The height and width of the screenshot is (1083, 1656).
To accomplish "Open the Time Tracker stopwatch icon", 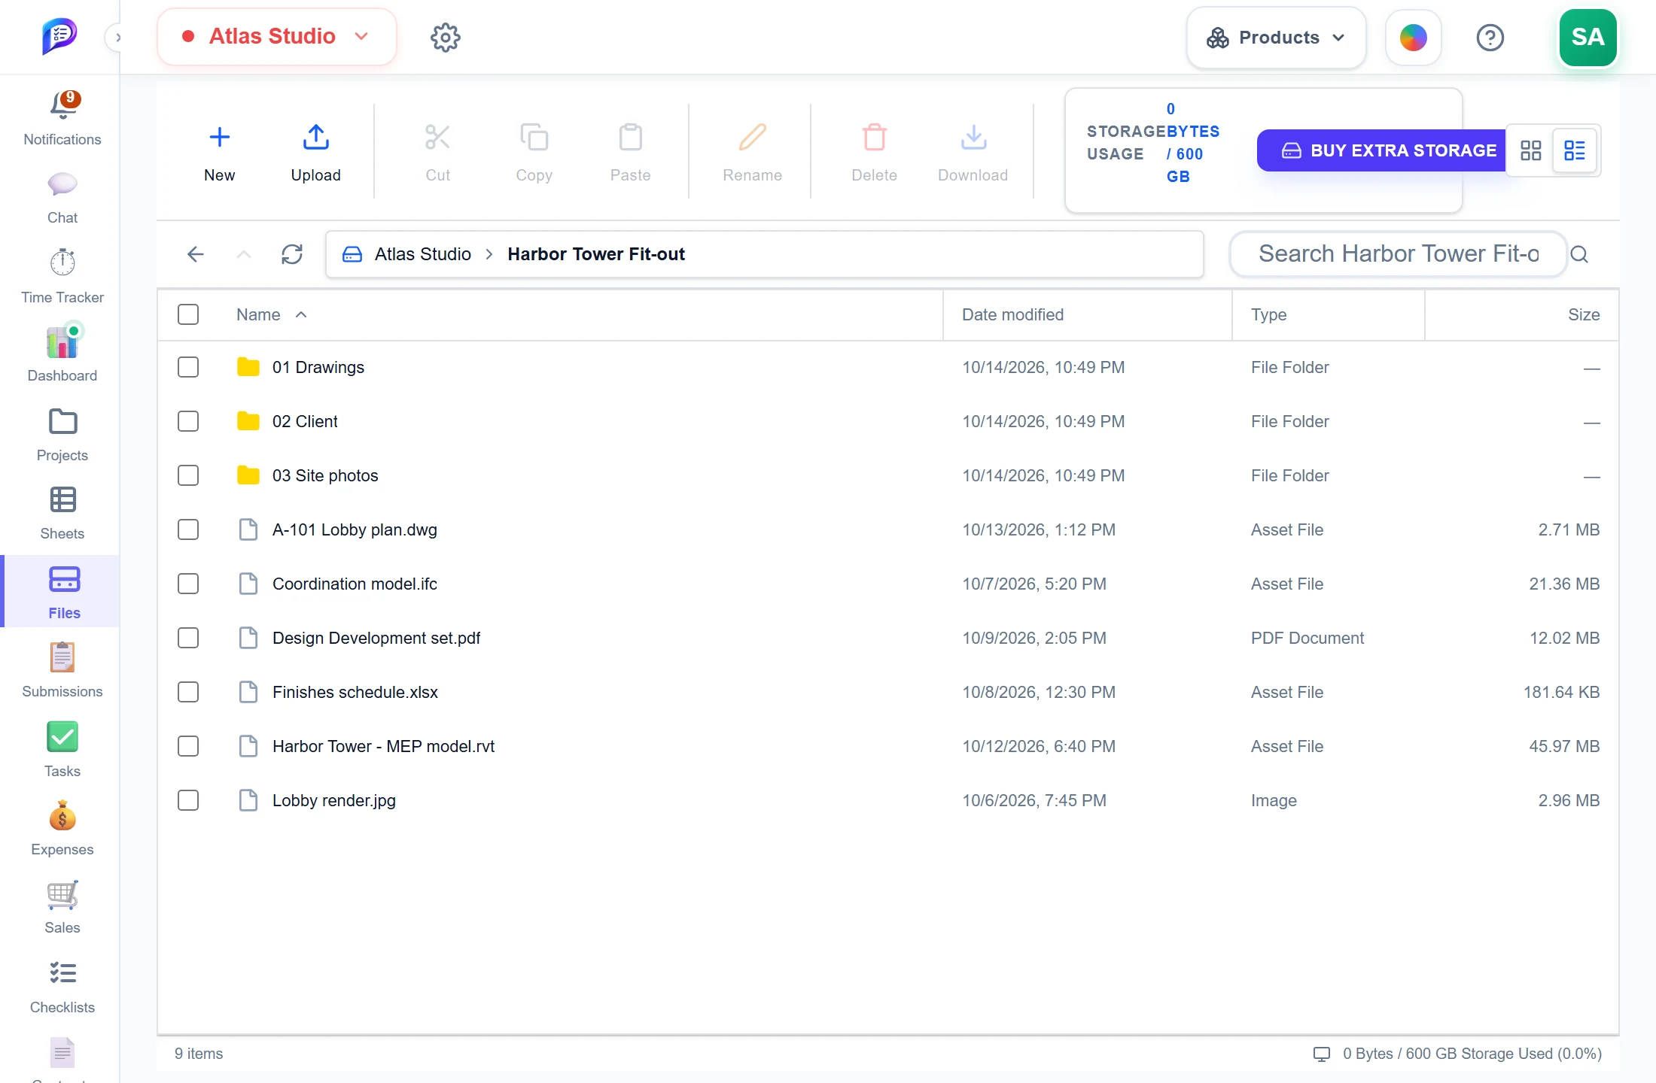I will [x=62, y=262].
